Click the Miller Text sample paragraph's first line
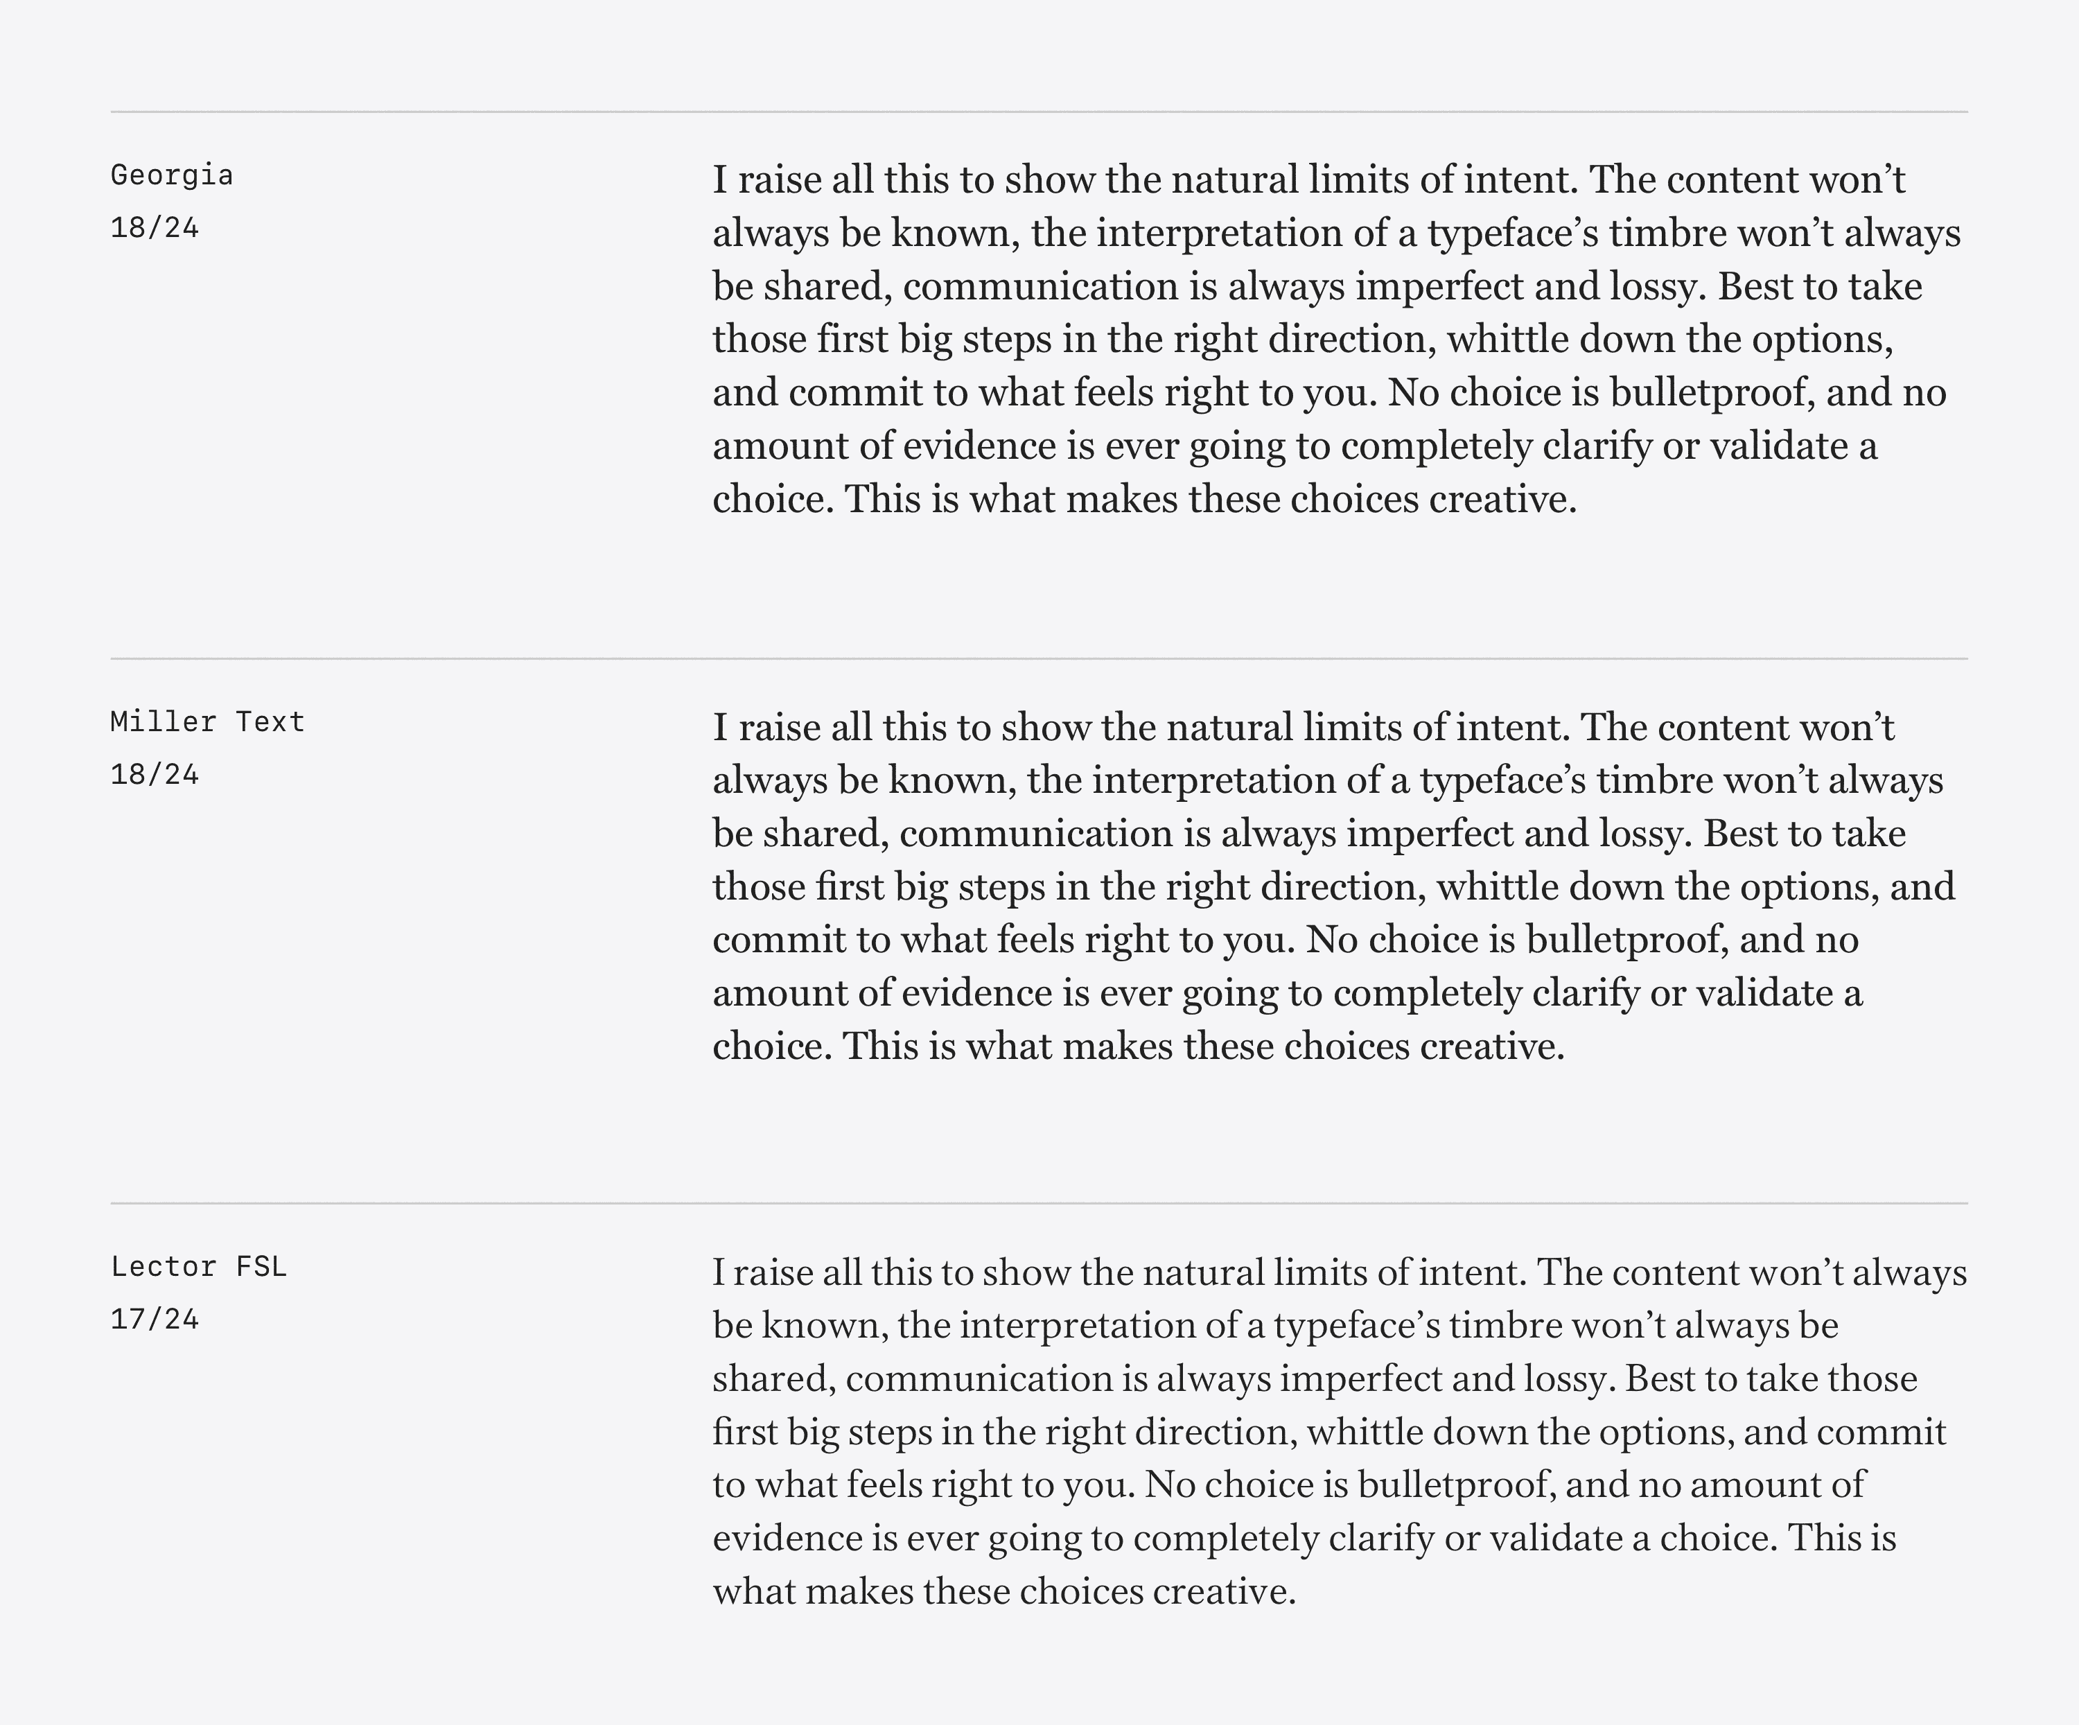The width and height of the screenshot is (2079, 1725). point(1303,727)
